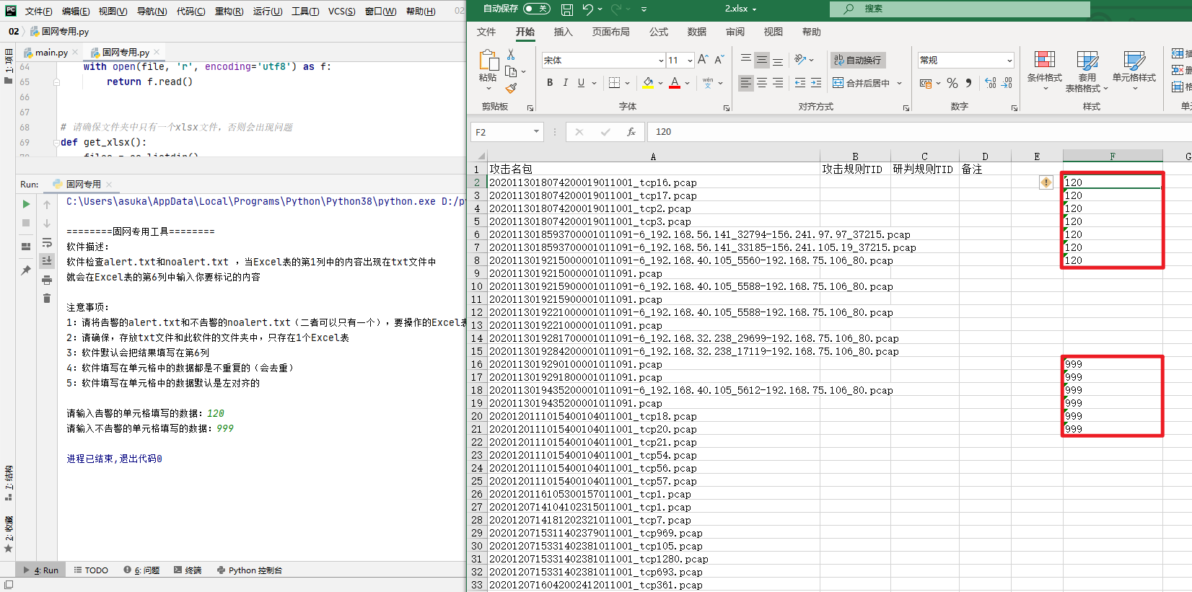
Task: Toggle Bold formatting
Action: tap(550, 83)
